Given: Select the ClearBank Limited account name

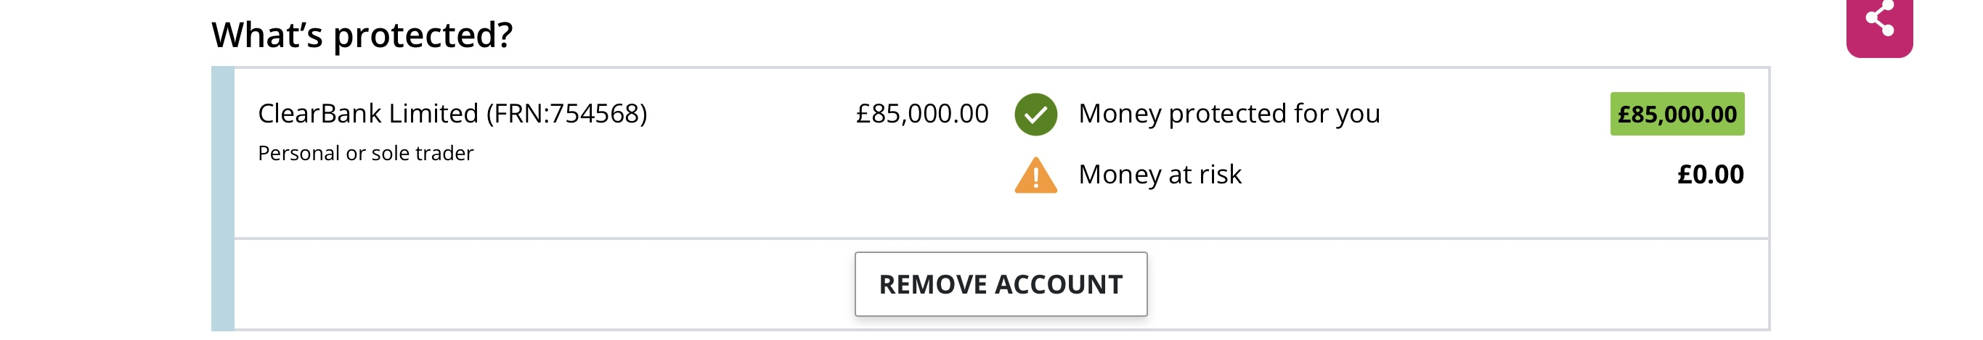Looking at the screenshot, I should 367,114.
